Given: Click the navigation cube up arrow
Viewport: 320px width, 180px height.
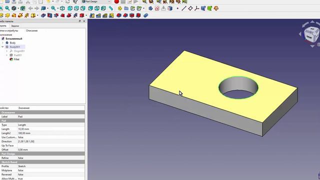Looking at the screenshot, I should (x=312, y=21).
